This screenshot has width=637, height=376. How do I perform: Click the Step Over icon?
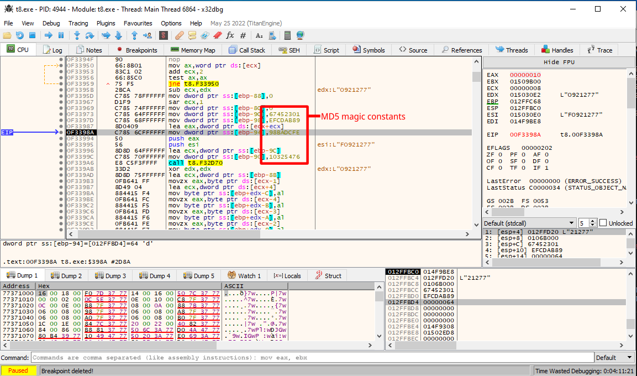90,35
